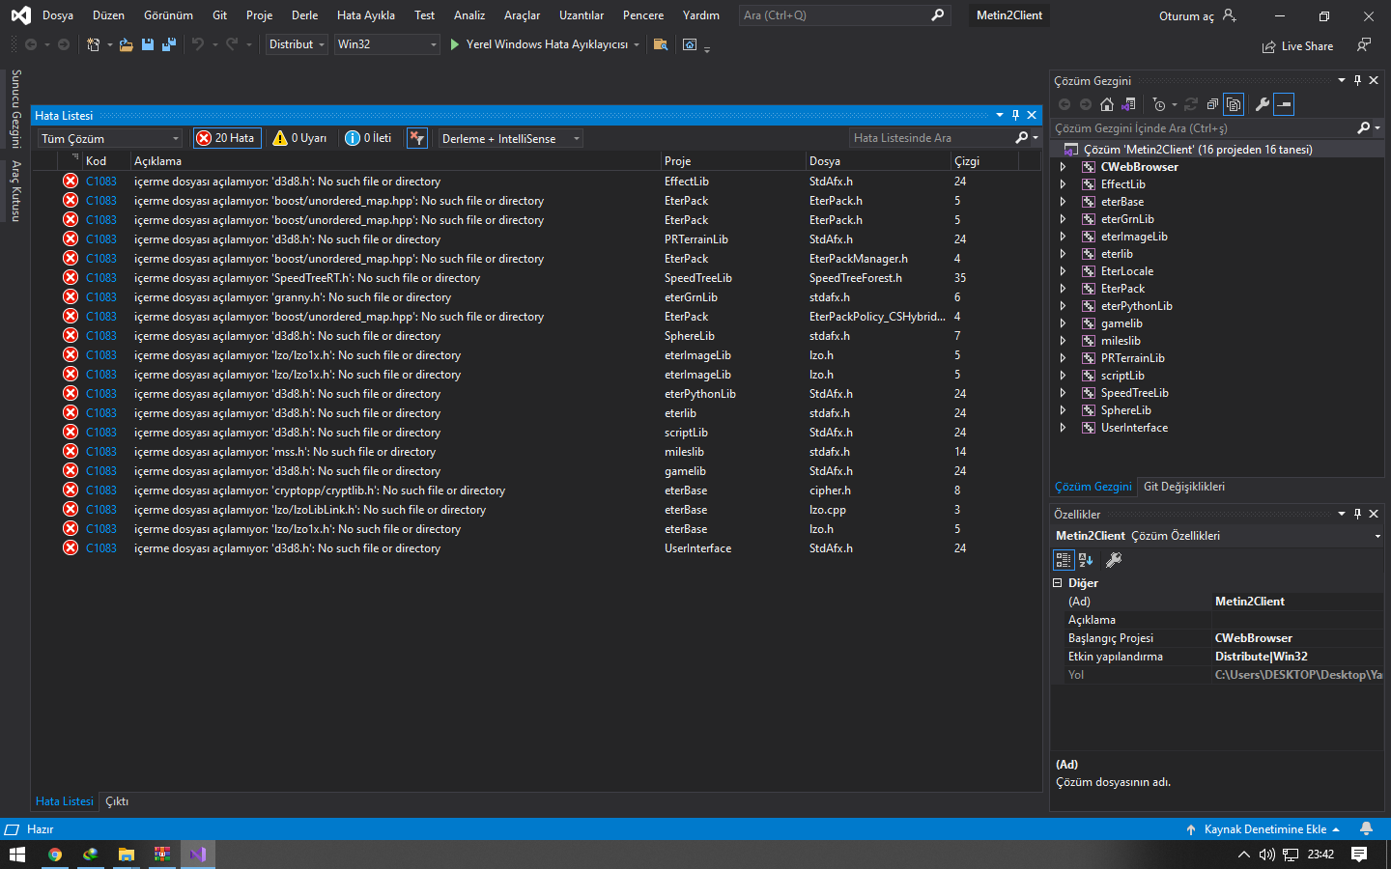Image resolution: width=1391 pixels, height=869 pixels.
Task: Start debugging with the green play icon
Action: [x=455, y=44]
